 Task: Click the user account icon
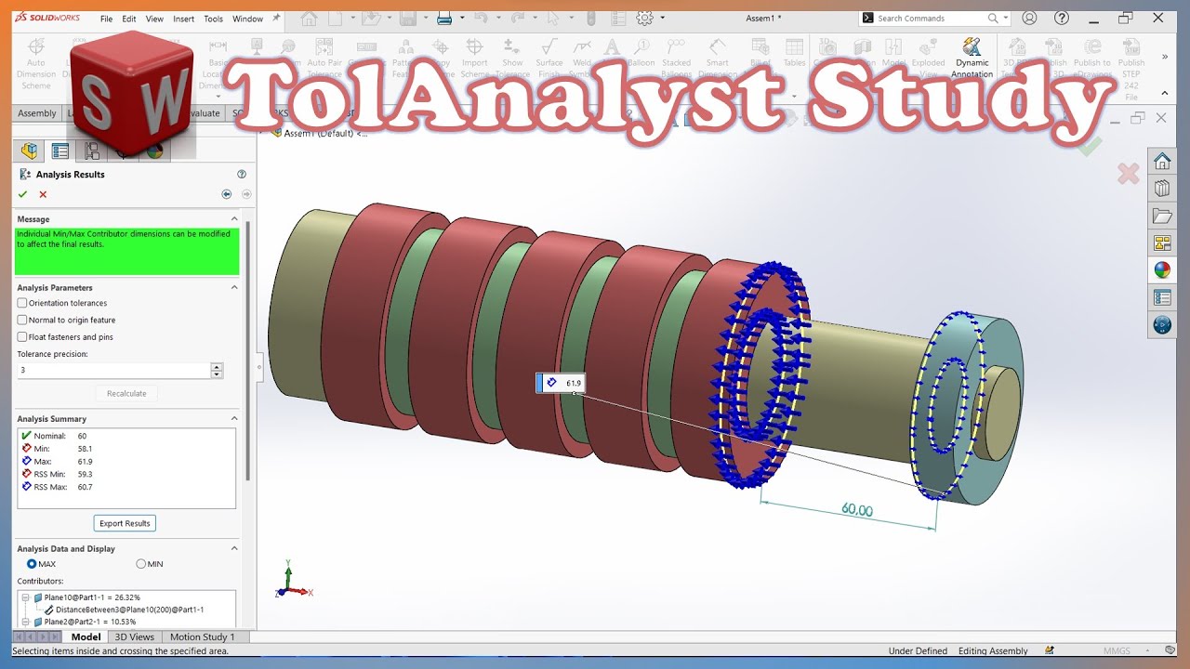click(1029, 18)
